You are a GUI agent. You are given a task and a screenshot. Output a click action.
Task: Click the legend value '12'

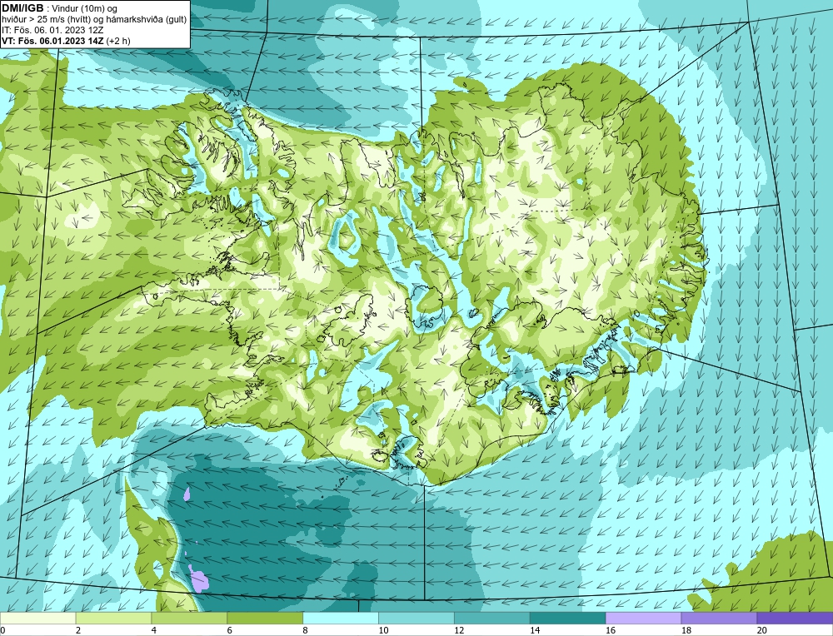tap(458, 630)
